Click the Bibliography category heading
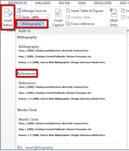 point(27,37)
